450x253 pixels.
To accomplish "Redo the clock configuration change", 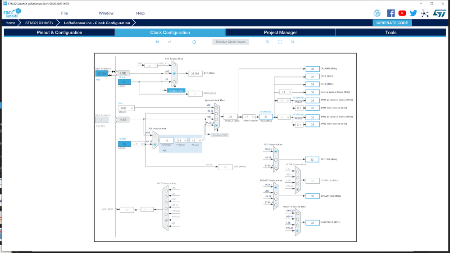I will click(170, 42).
